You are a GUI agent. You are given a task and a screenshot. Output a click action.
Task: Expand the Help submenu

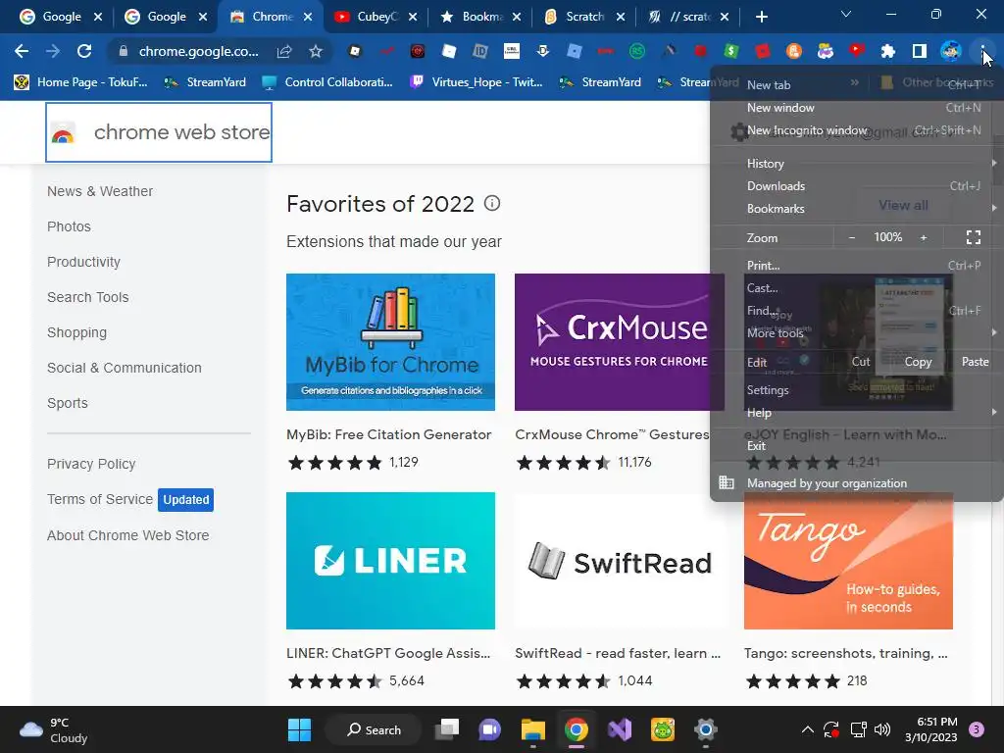857,413
